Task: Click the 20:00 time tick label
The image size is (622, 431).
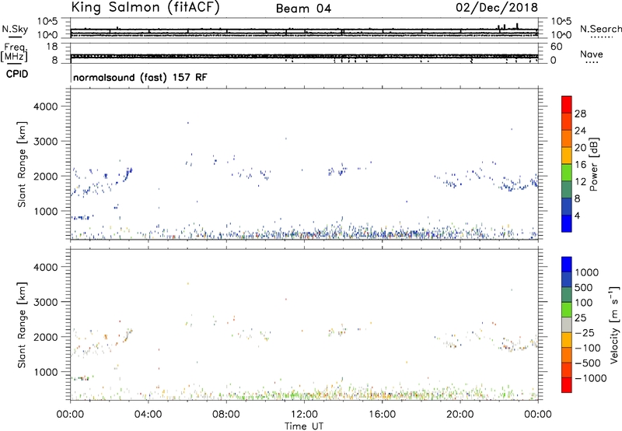Action: [x=460, y=415]
